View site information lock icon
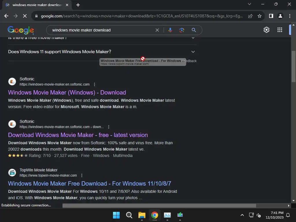The image size is (296, 222). (36, 16)
